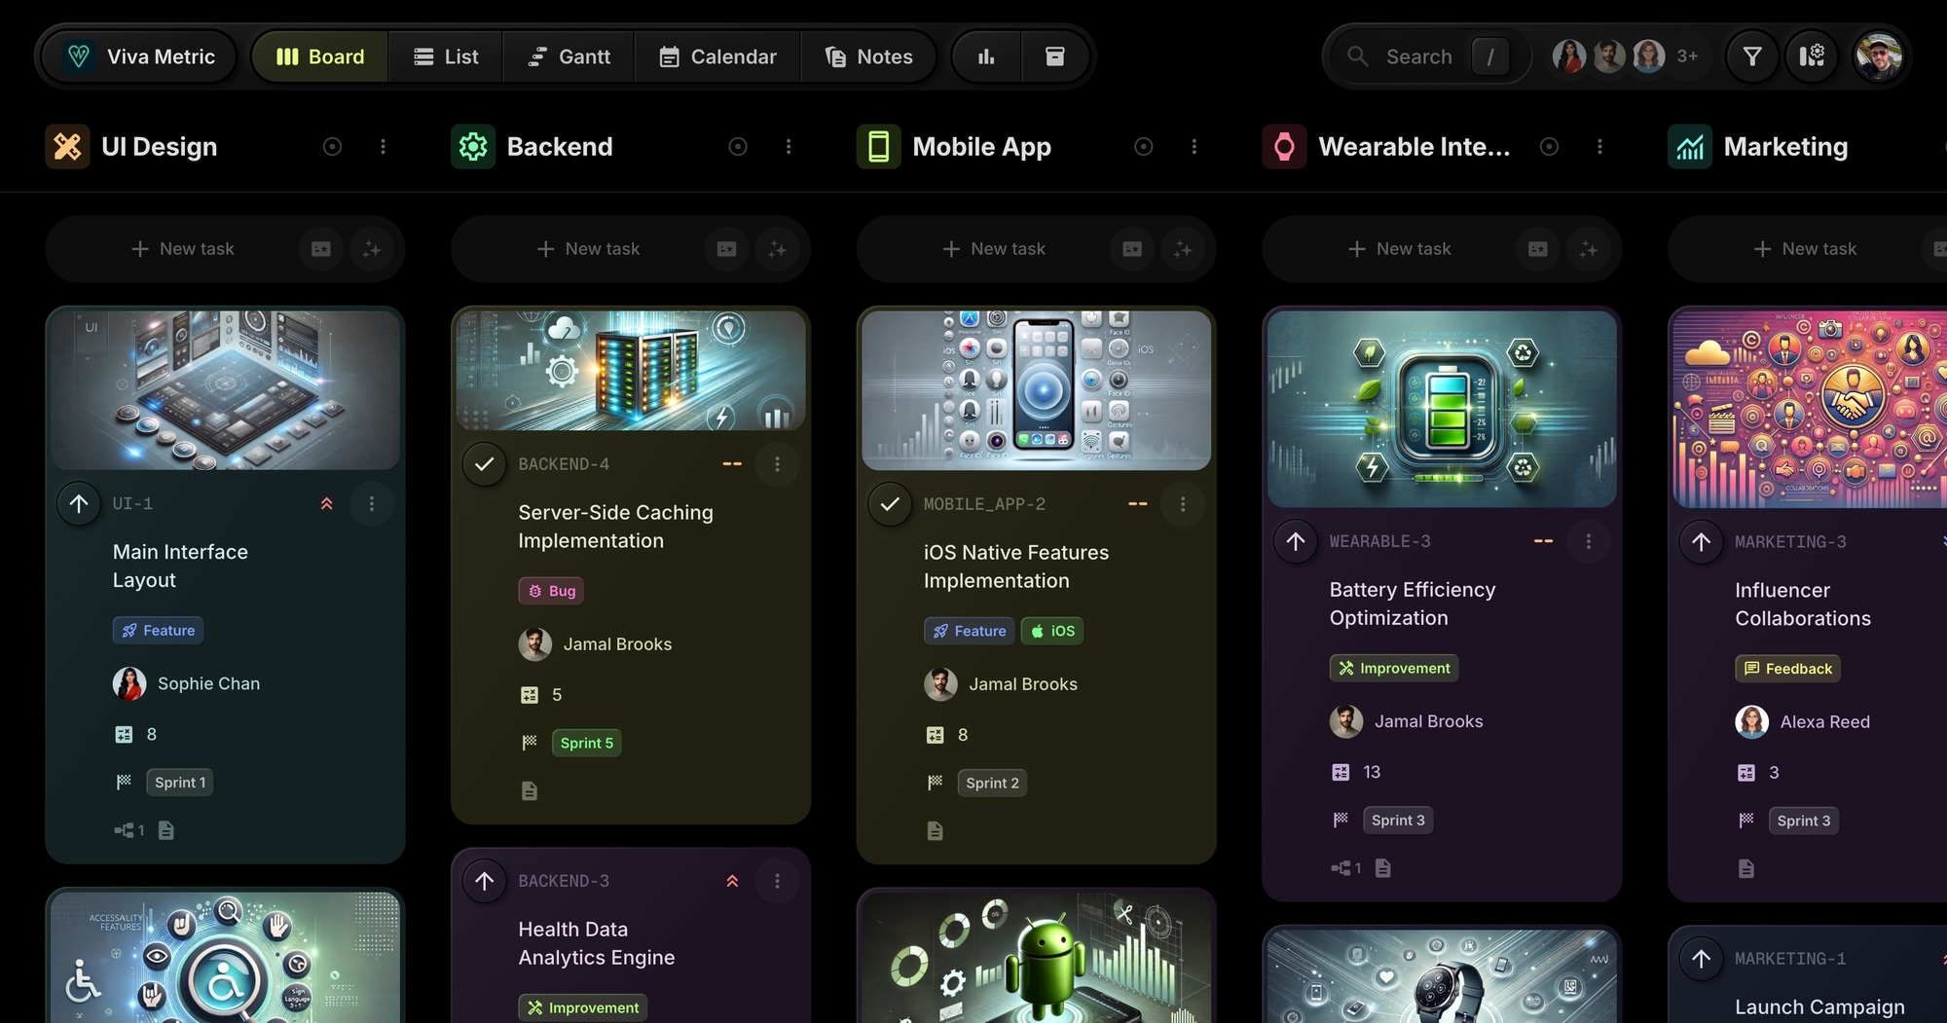Switch to the Calendar view tab

click(717, 56)
